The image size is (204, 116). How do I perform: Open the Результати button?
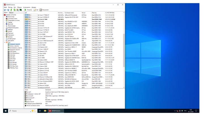pos(44,10)
